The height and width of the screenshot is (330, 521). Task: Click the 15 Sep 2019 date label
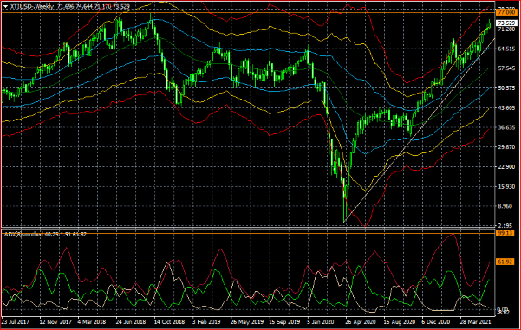point(284,321)
